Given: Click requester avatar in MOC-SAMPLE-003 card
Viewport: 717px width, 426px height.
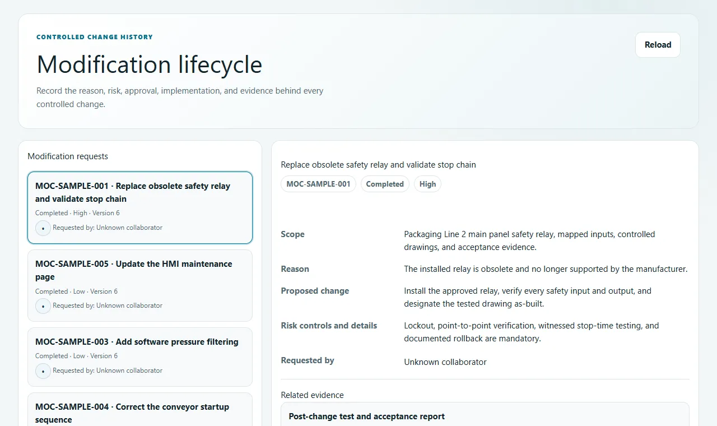Looking at the screenshot, I should tap(43, 371).
